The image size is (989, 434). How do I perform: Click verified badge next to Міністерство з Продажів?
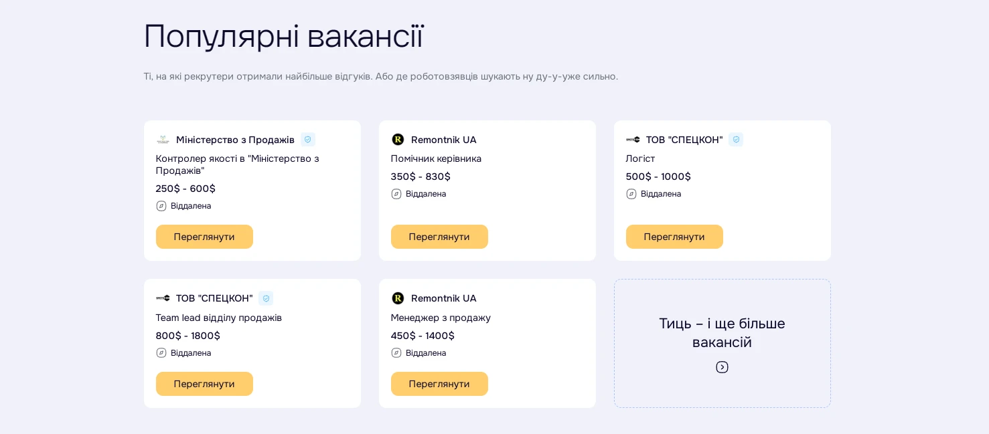point(307,140)
